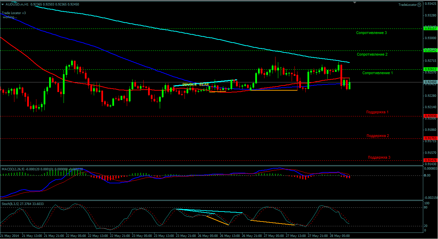Screen dimensions: 438x239
Task: Click the '22 May 05:00' time axis label
Action: point(76,236)
